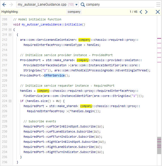The height and width of the screenshot is (166, 162).
Task: Click 'RequiredInterfaceProxy::HandleType' on line 213
Action: coord(53,45)
